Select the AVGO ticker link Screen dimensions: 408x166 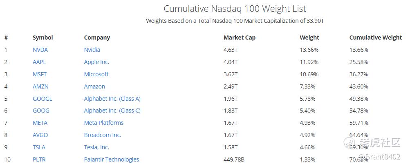click(x=40, y=135)
